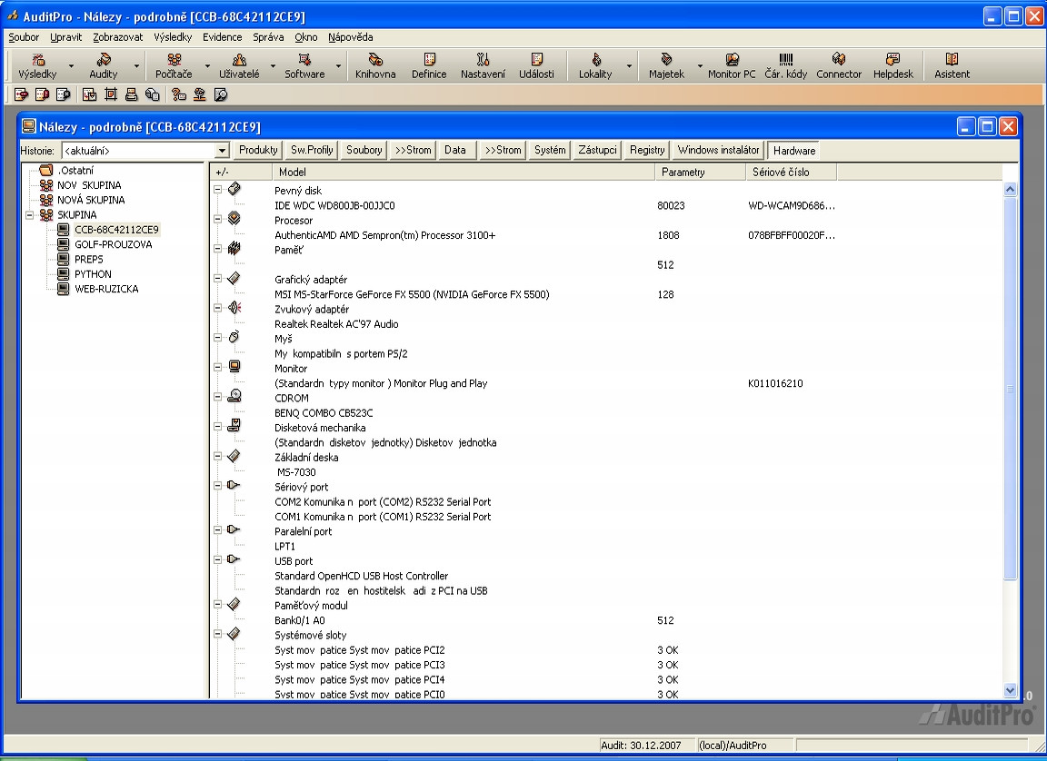
Task: Open the Uživatelé toolbar button
Action: 239,66
